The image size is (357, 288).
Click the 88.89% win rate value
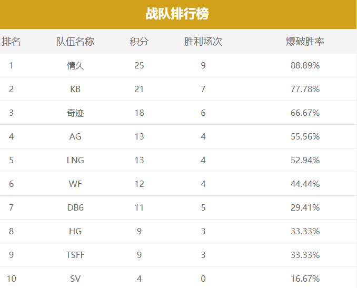click(305, 66)
